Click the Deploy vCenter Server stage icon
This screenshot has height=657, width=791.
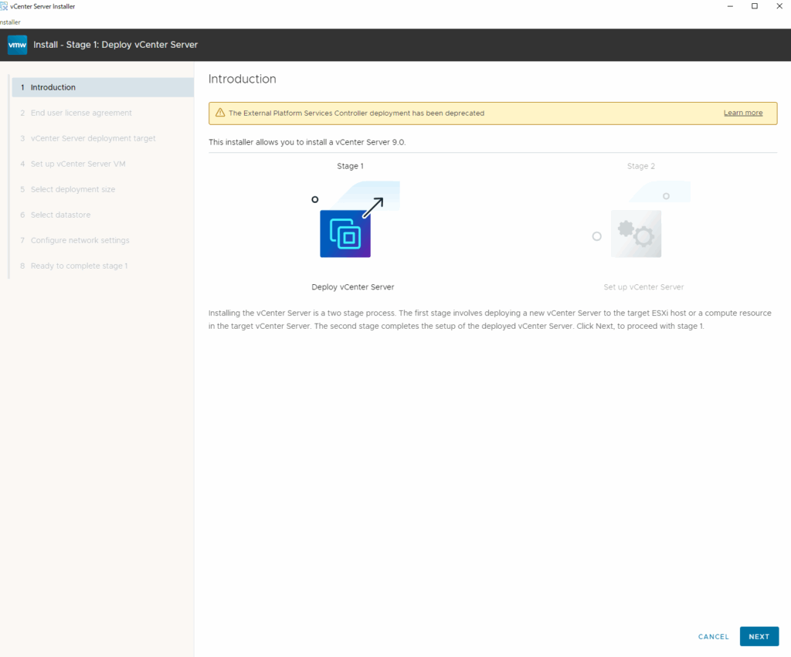pos(345,233)
